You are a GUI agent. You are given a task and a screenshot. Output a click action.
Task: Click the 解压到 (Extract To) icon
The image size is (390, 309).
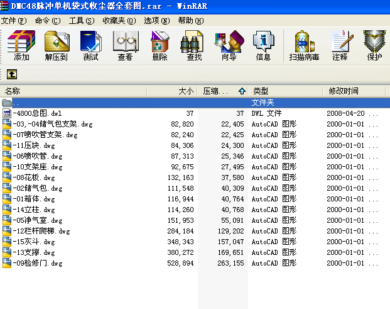point(57,46)
